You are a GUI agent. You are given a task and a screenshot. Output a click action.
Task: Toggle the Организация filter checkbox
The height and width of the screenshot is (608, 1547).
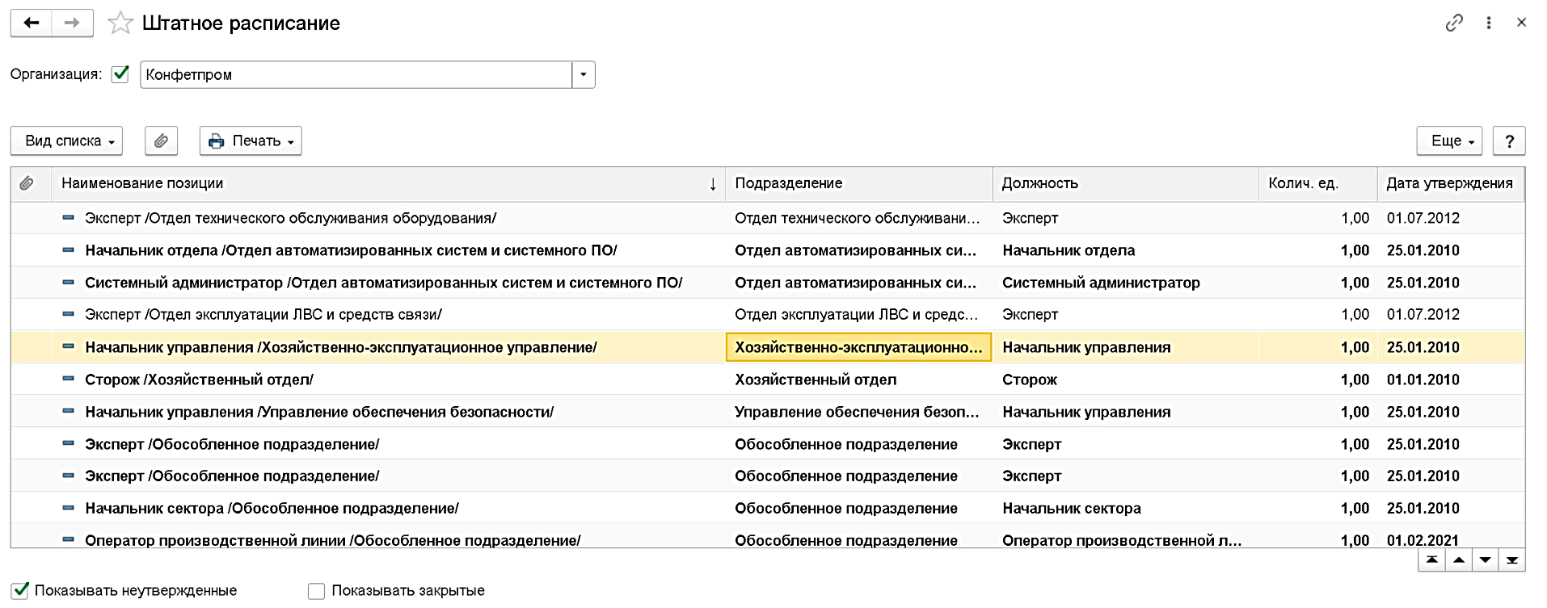(120, 74)
